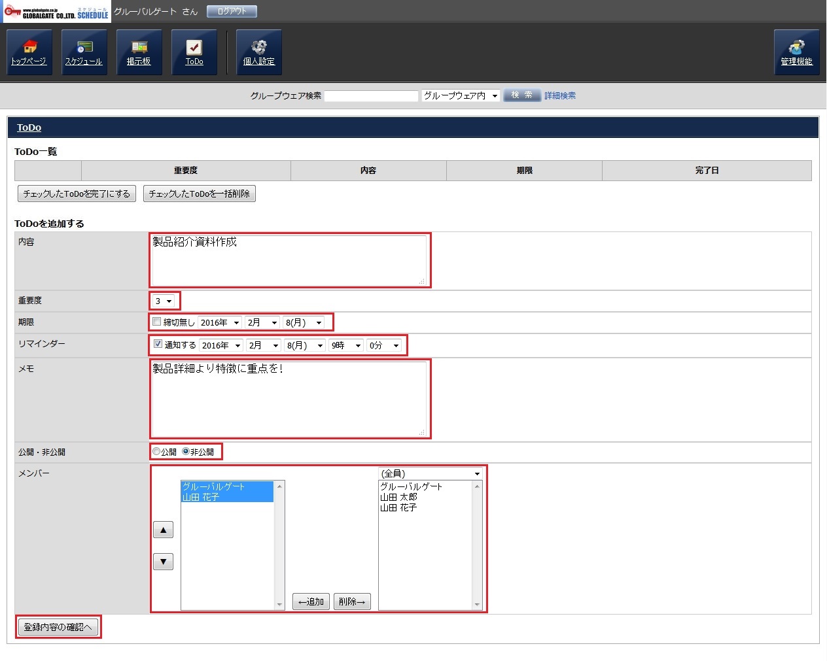Image resolution: width=827 pixels, height=661 pixels.
Task: Click the ToDo section header link
Action: (29, 127)
